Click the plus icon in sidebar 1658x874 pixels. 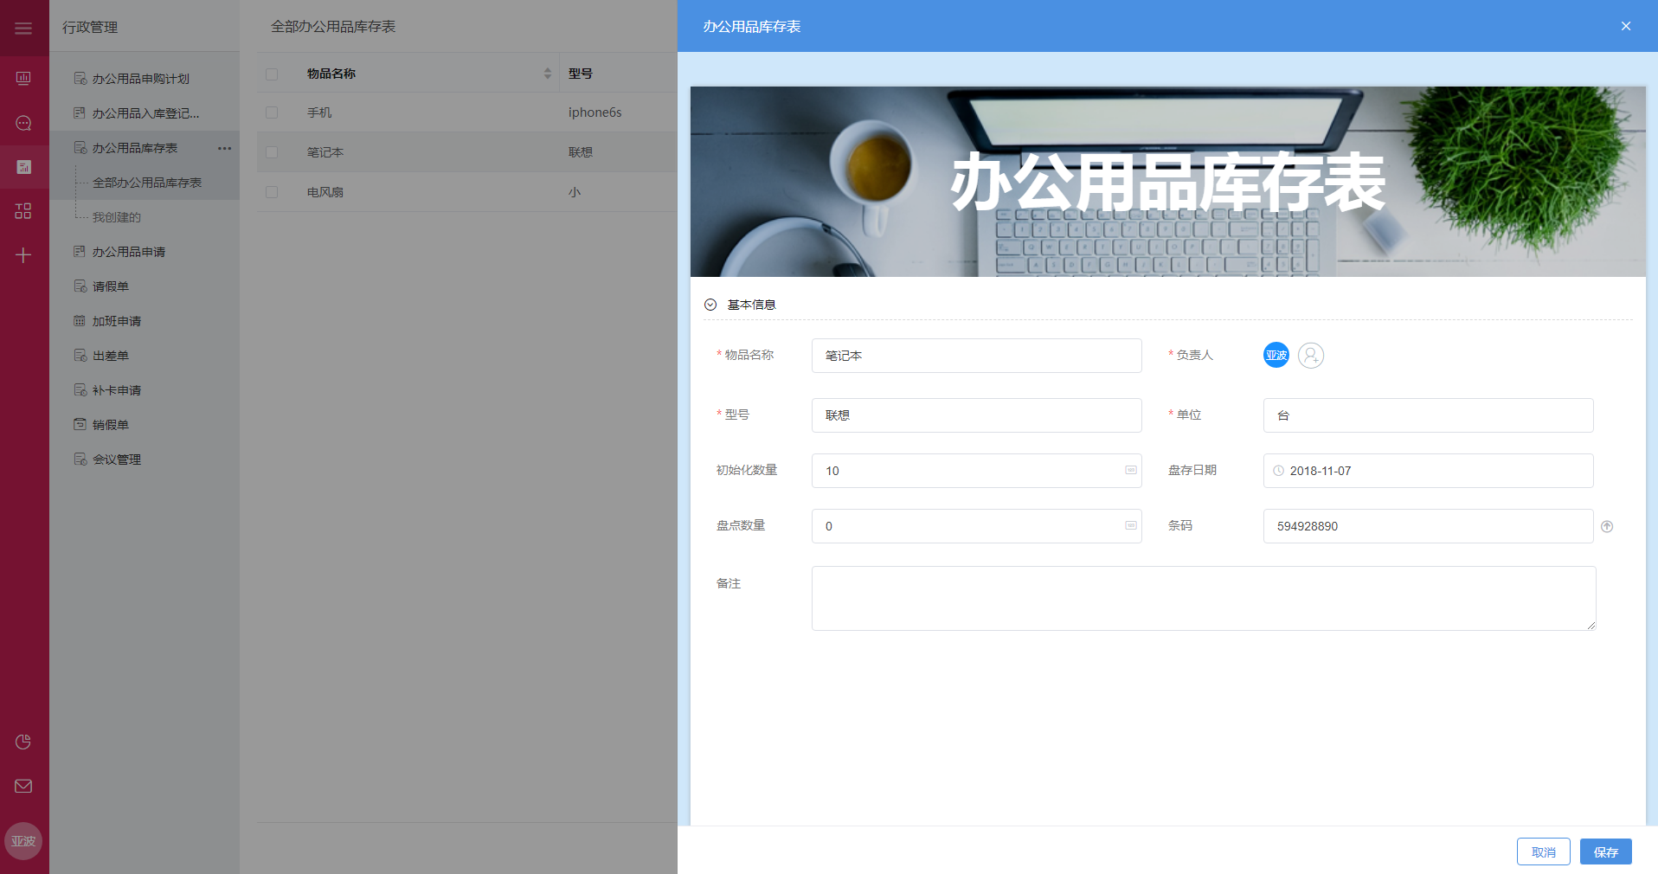pos(23,255)
